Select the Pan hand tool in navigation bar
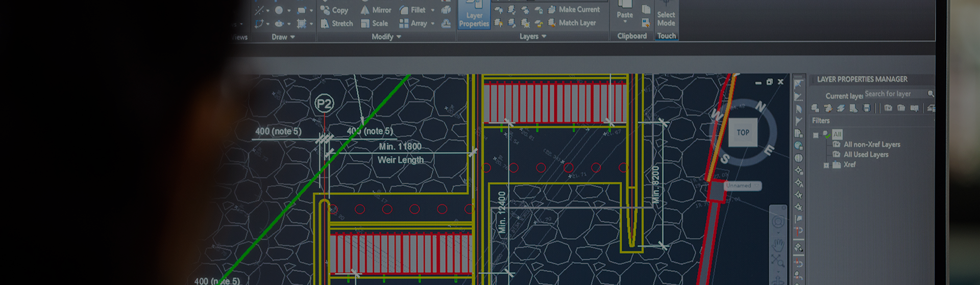The image size is (980, 285). tap(778, 244)
